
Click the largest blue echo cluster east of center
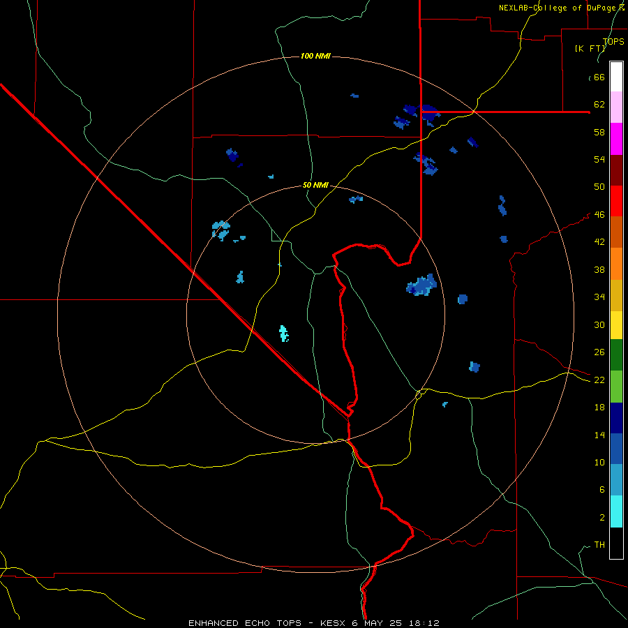point(421,285)
